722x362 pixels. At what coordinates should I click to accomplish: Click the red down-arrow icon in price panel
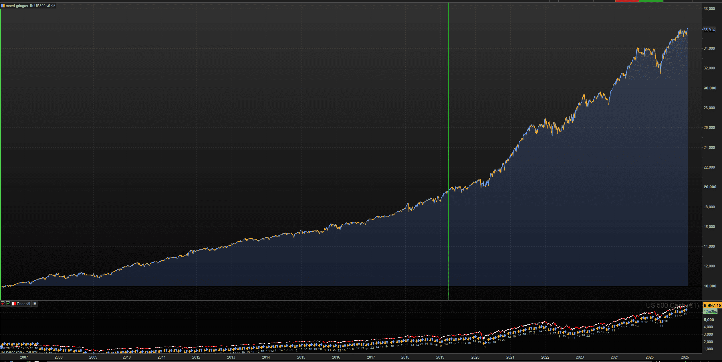tap(3, 304)
